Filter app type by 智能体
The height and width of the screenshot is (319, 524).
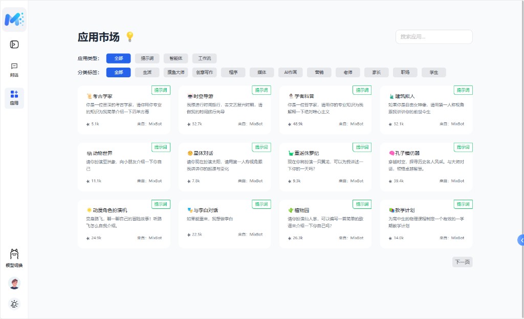(176, 58)
